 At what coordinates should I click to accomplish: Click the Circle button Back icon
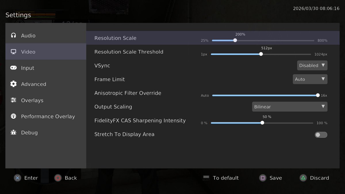click(x=57, y=178)
